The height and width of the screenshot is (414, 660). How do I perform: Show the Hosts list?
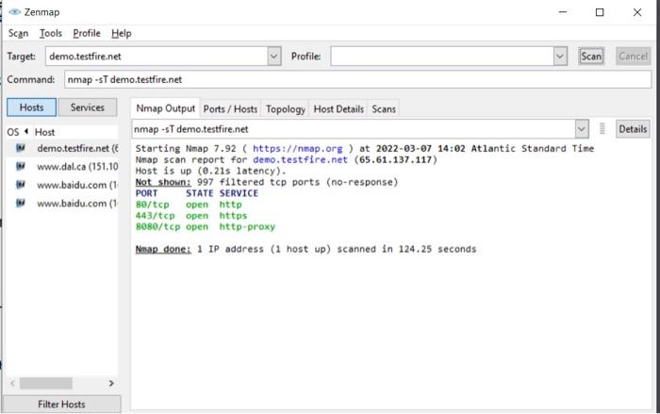[x=31, y=108]
